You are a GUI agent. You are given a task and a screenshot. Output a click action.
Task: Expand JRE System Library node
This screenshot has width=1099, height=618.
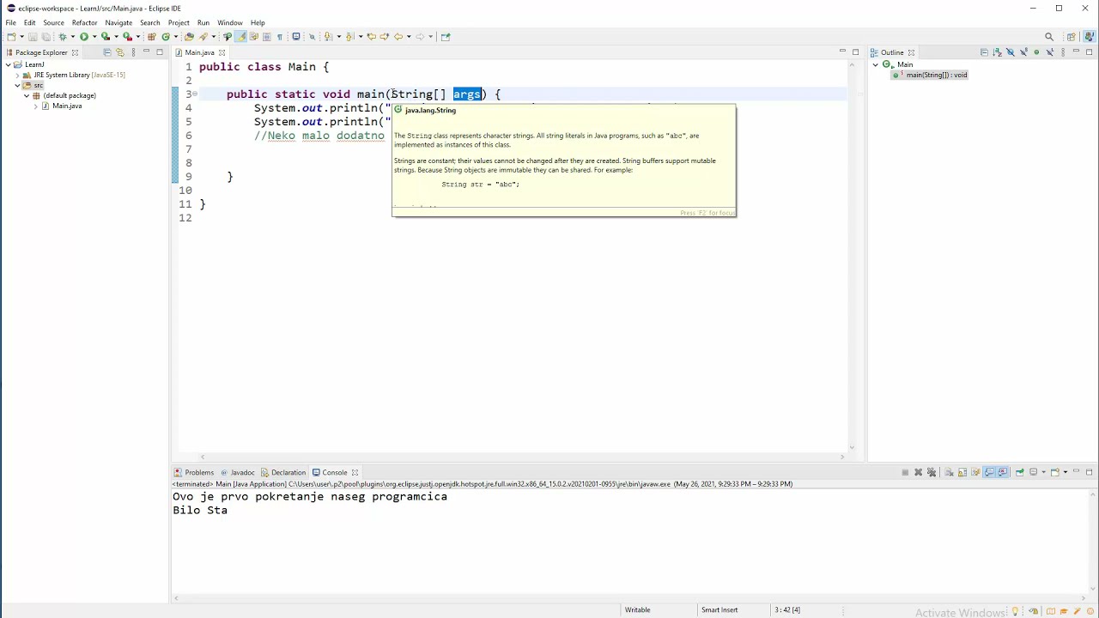(x=17, y=75)
